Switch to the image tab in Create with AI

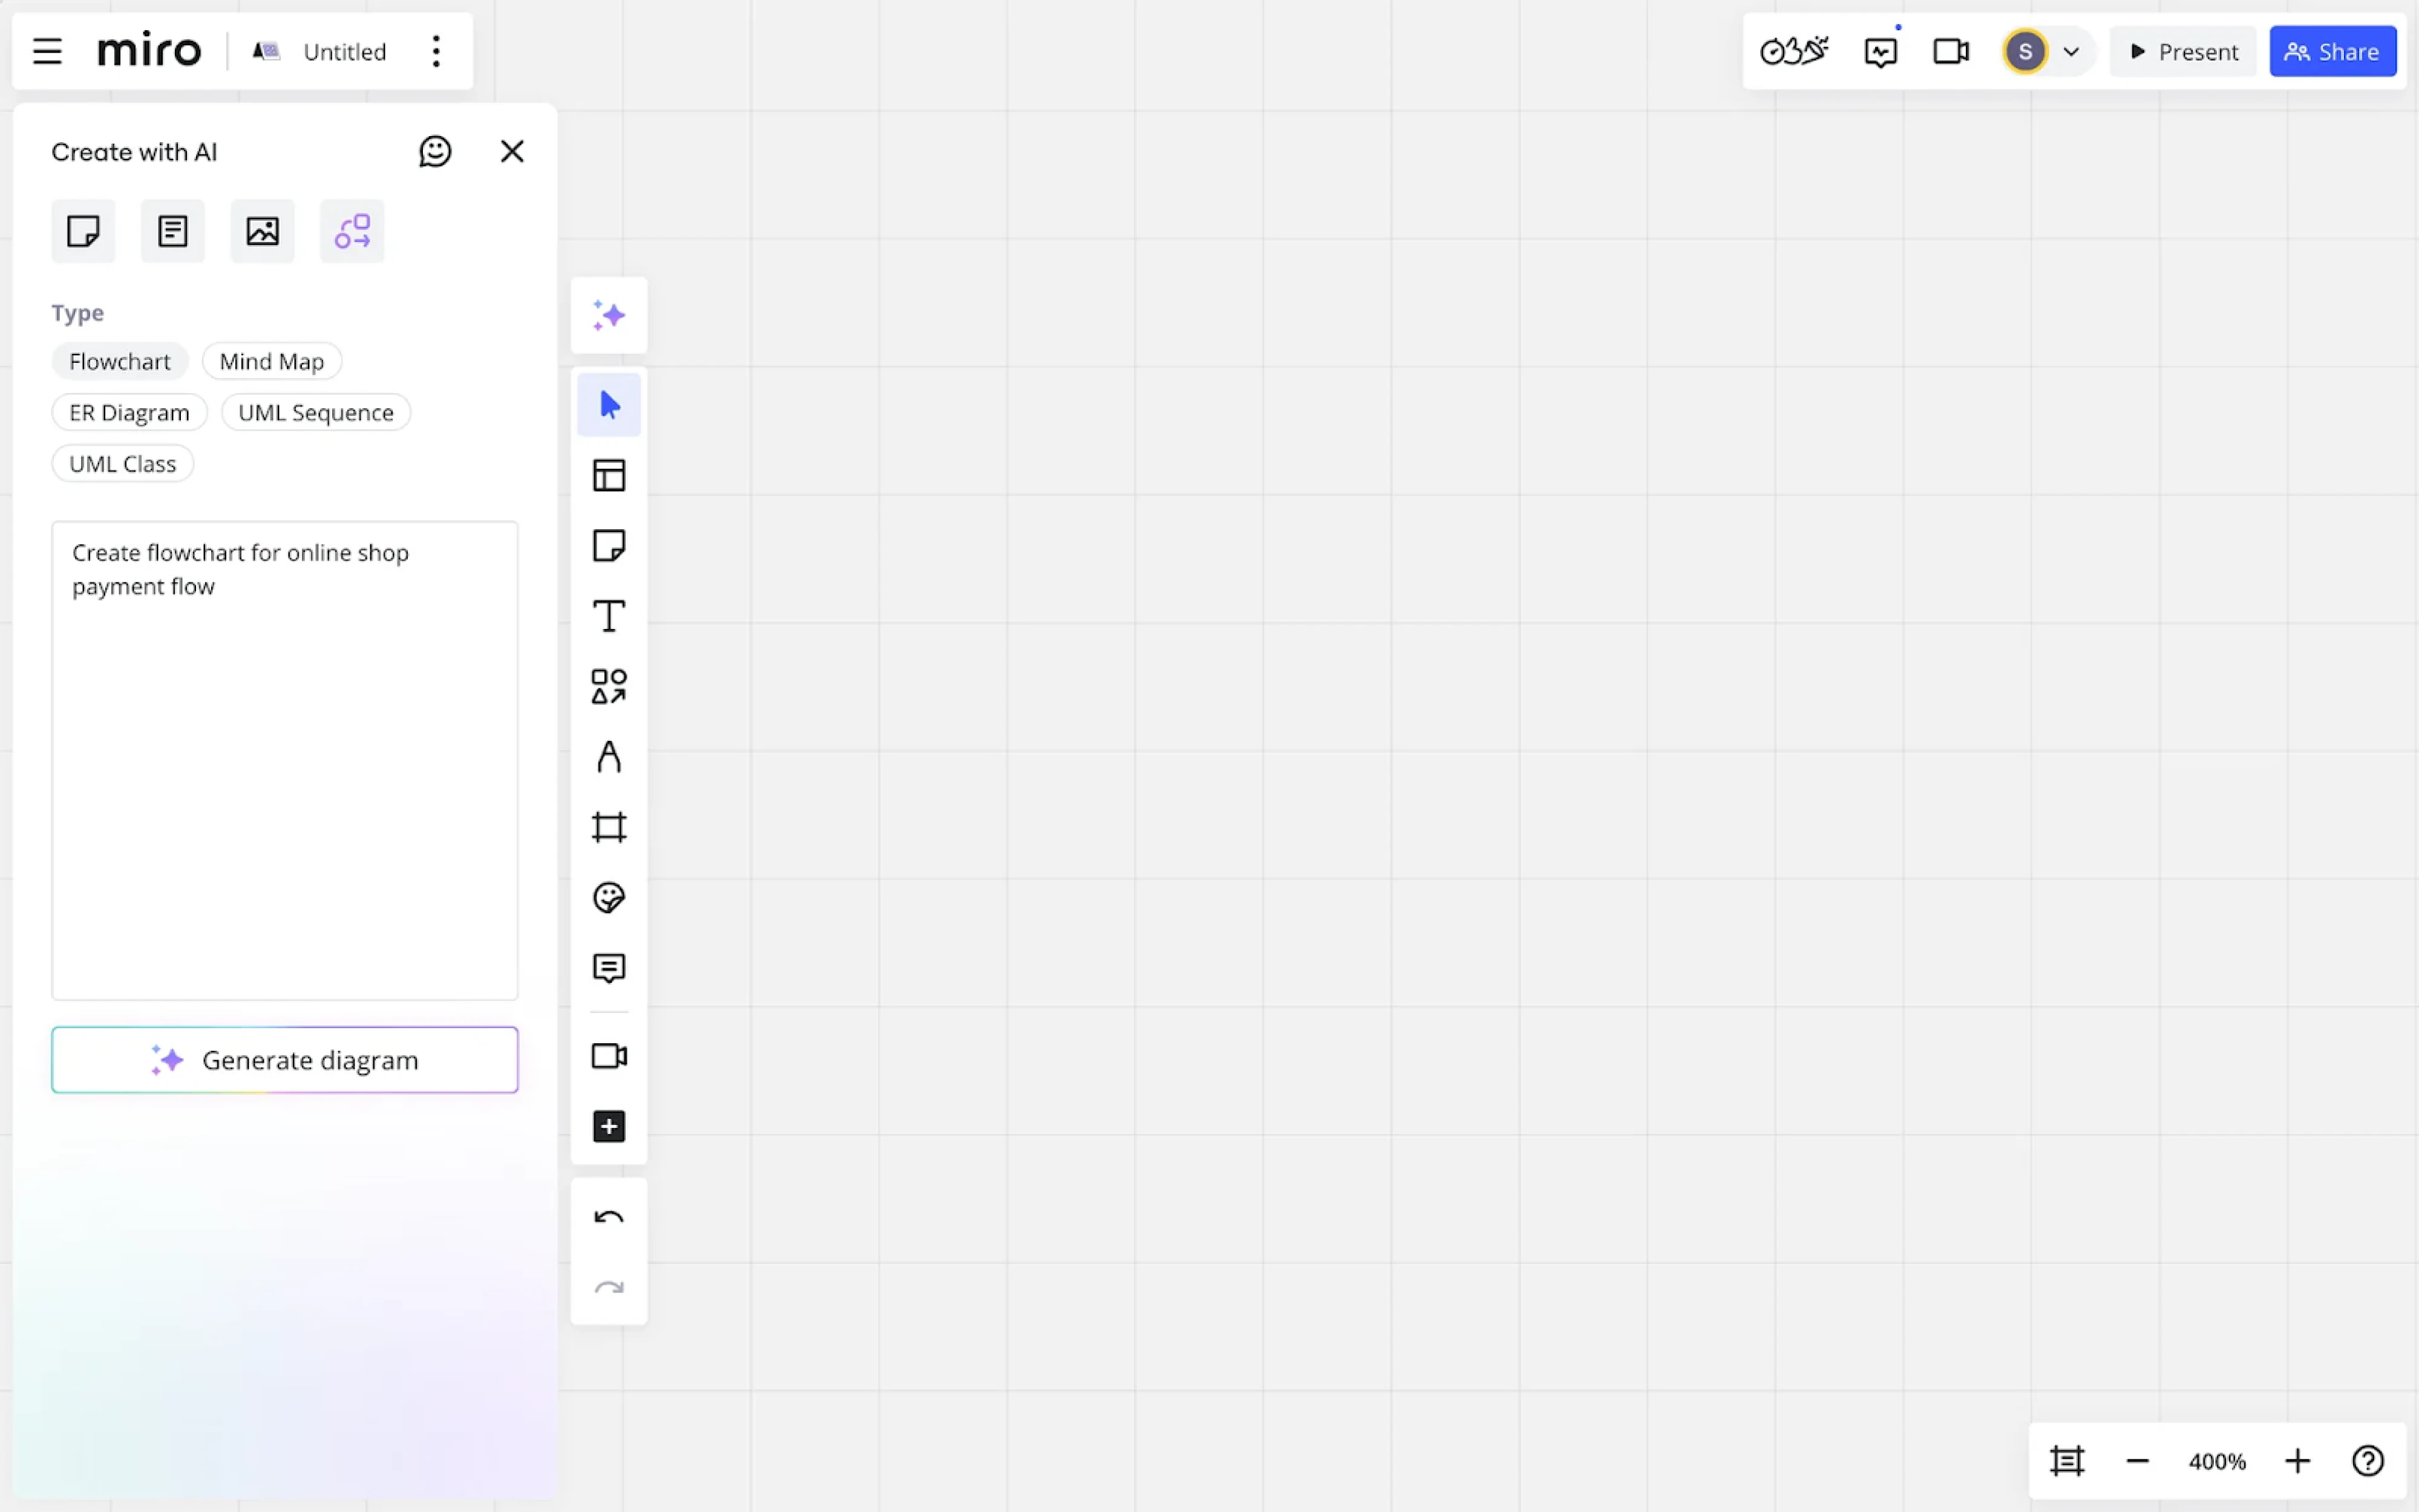(261, 231)
